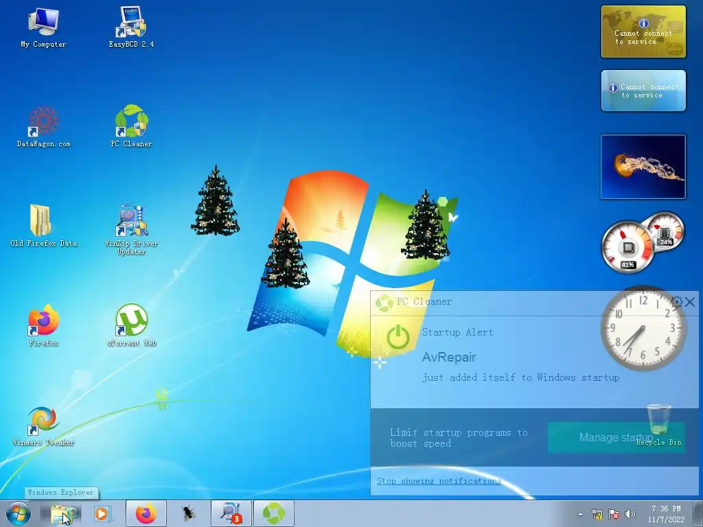Close the PC Cleaner notification
This screenshot has width=703, height=527.
click(x=690, y=302)
